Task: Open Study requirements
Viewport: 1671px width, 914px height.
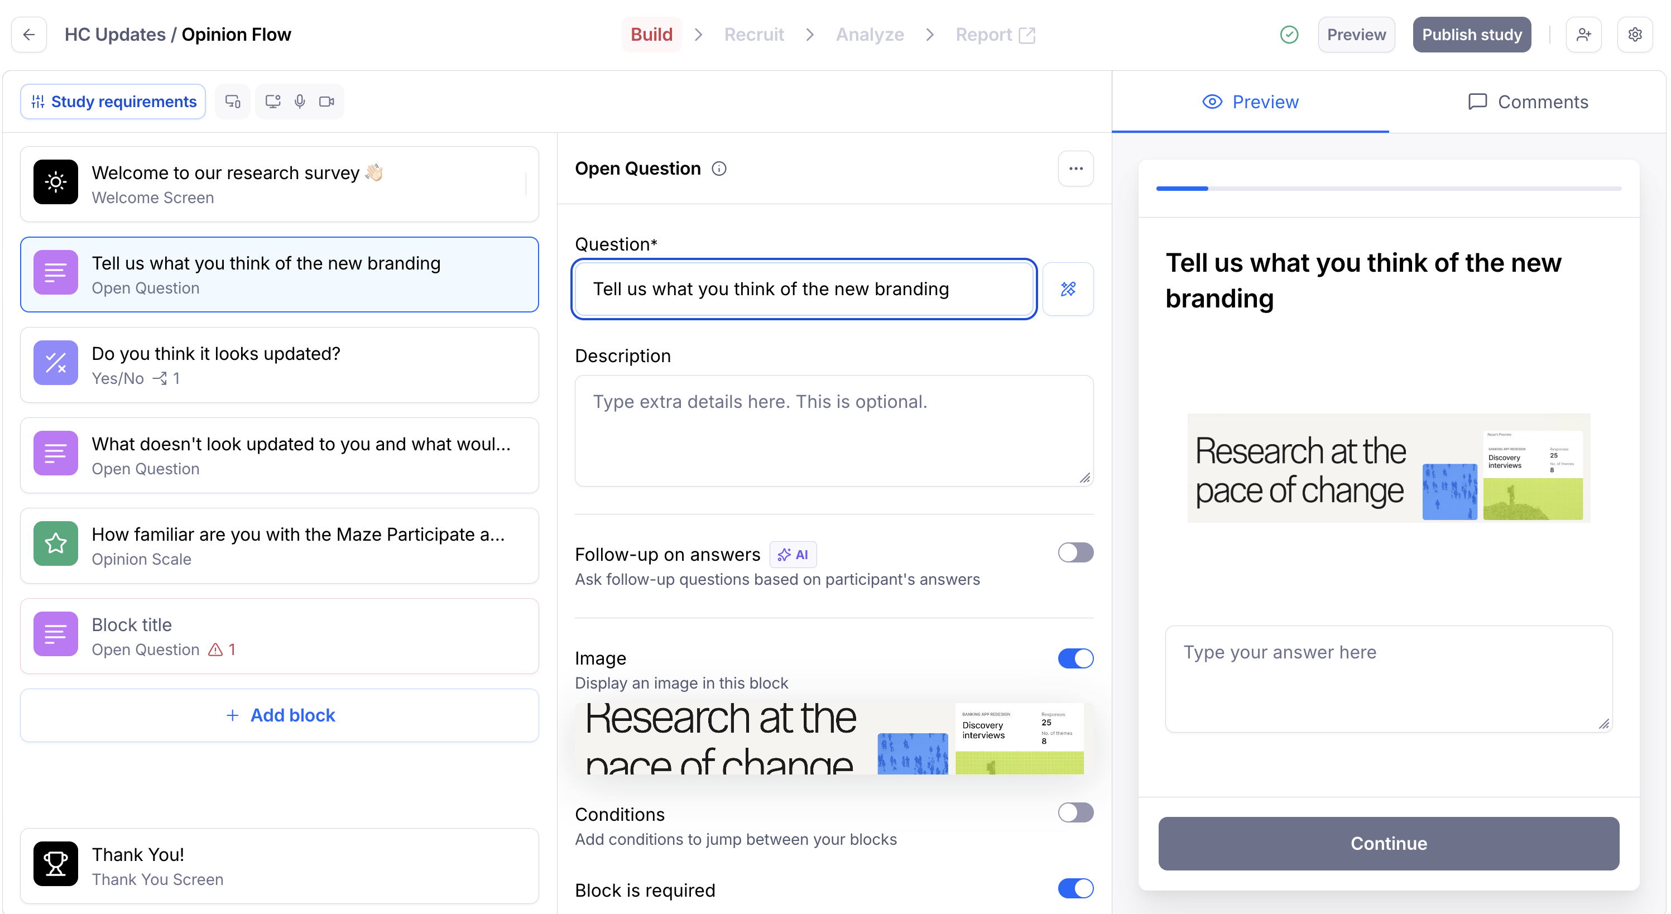Action: pos(113,101)
